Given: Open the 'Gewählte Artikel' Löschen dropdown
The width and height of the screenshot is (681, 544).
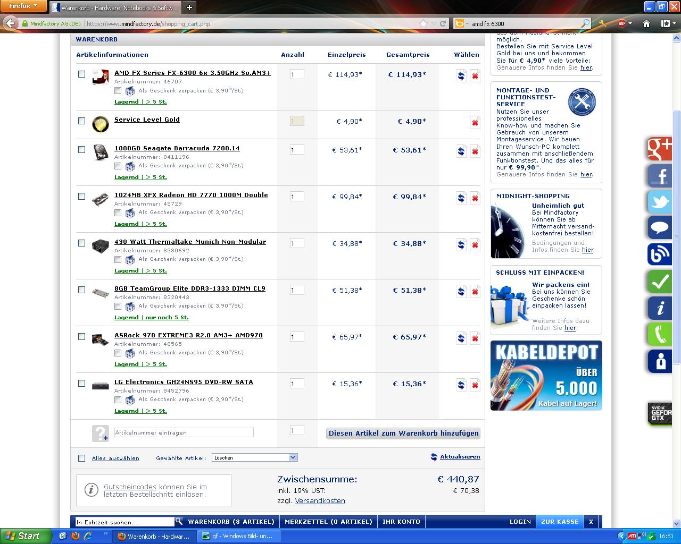Looking at the screenshot, I should coord(254,457).
